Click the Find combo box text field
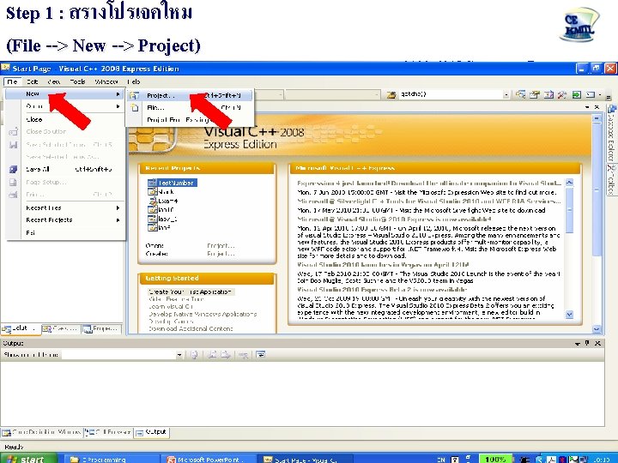Image resolution: width=618 pixels, height=463 pixels. (451, 95)
